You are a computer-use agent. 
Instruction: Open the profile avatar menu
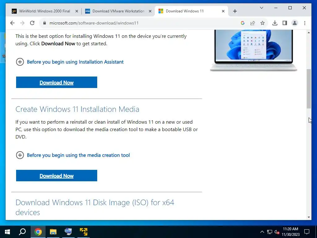pyautogui.click(x=295, y=23)
